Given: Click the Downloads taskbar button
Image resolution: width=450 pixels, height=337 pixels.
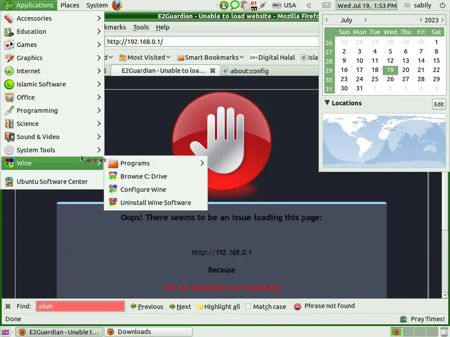Looking at the screenshot, I should coord(149,332).
